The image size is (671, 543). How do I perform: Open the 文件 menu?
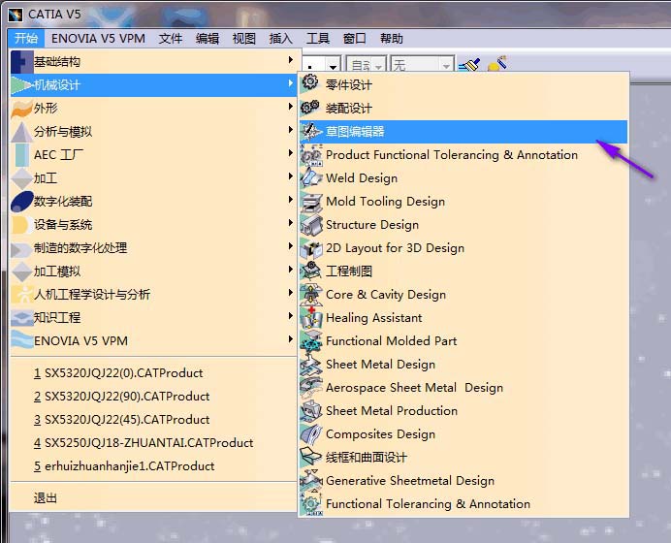[171, 39]
